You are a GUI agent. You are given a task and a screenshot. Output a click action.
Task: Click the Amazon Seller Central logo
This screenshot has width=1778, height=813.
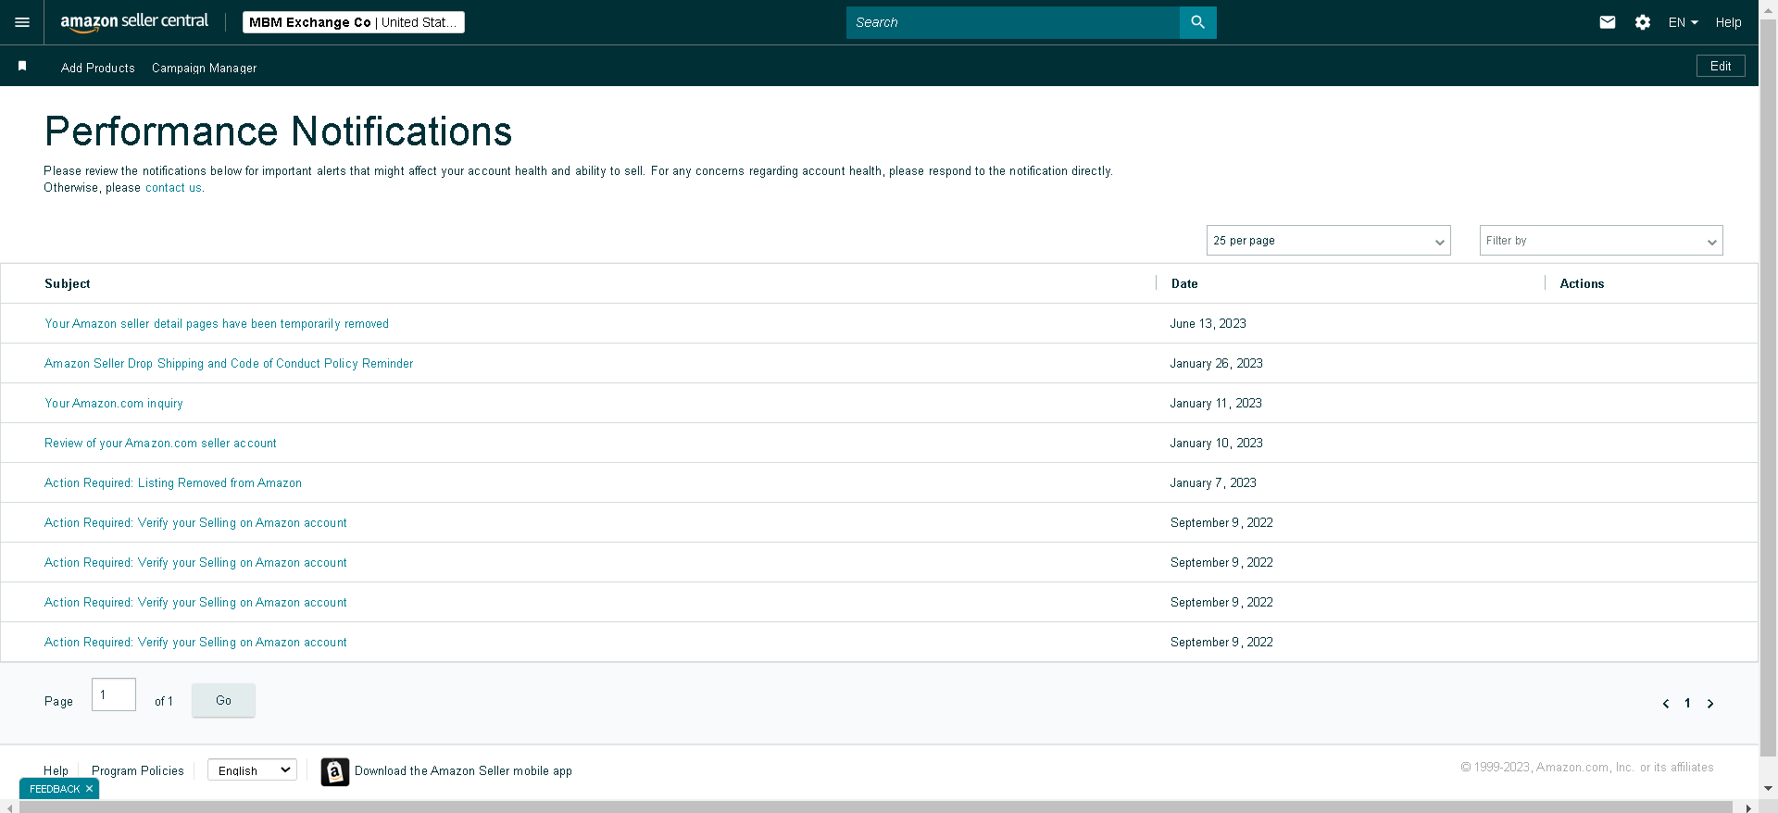(134, 22)
